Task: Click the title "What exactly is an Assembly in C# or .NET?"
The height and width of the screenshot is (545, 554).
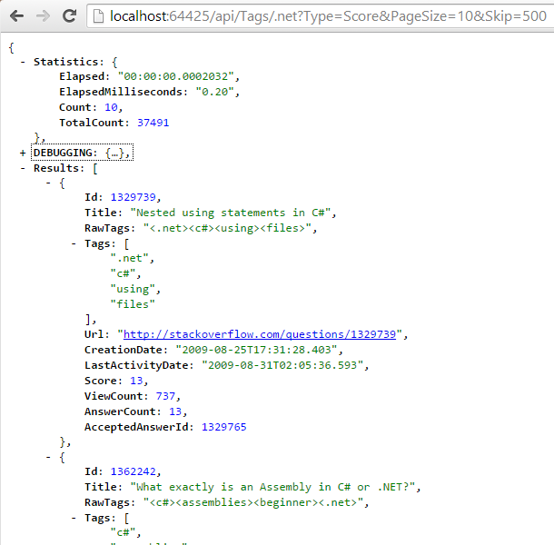Action: coord(272,487)
